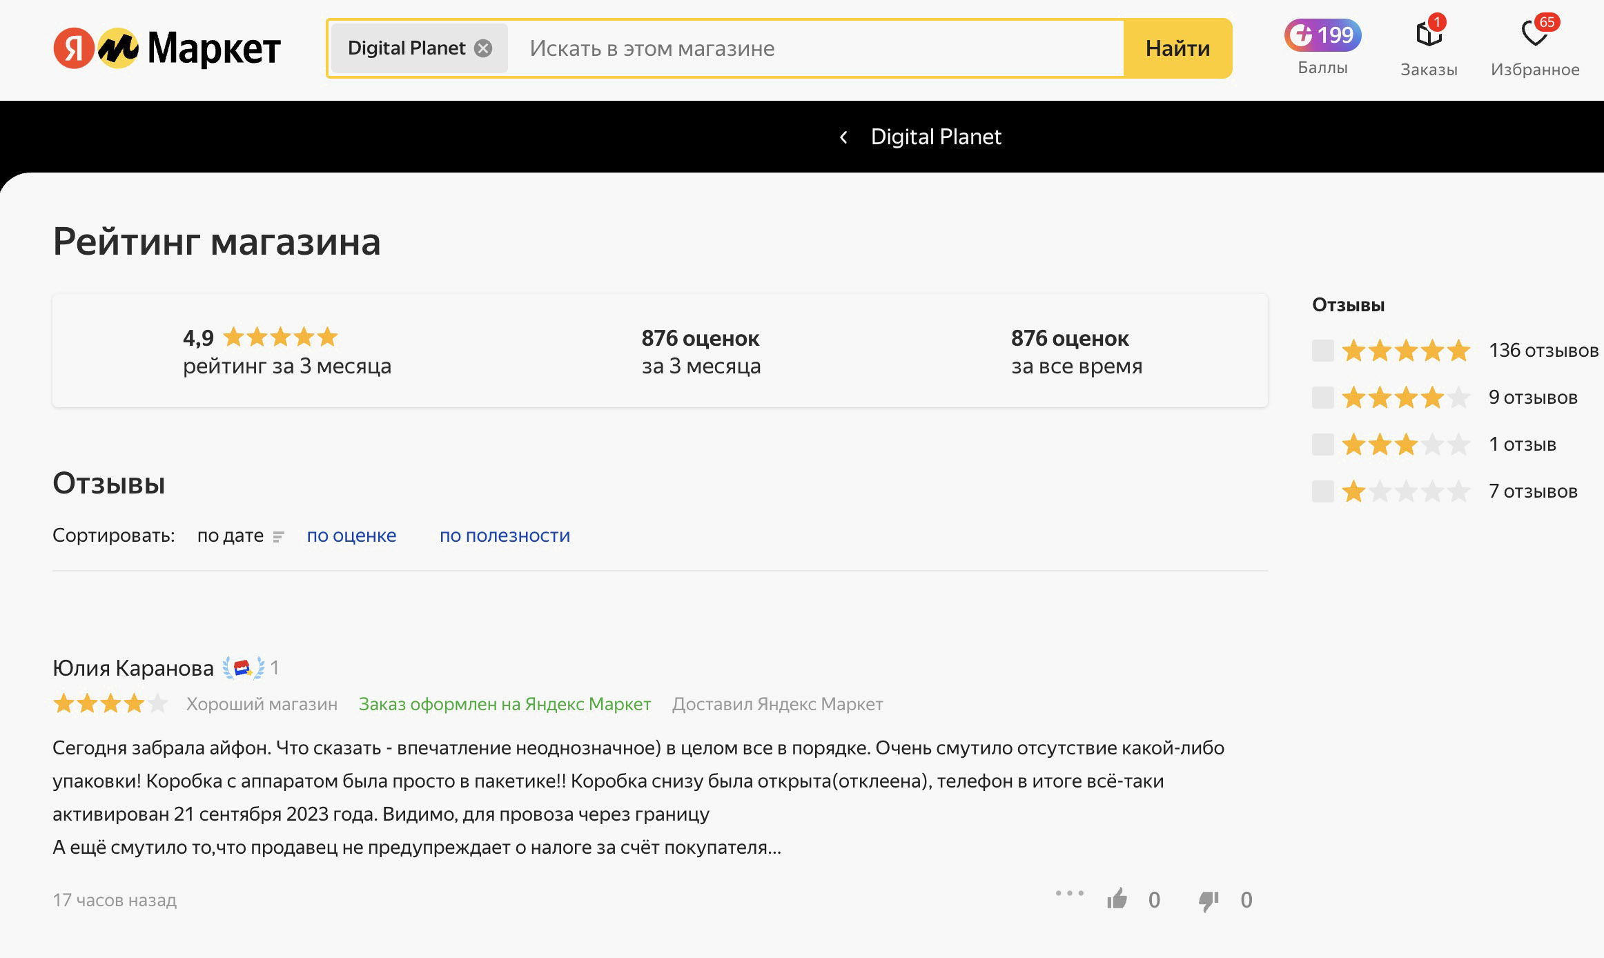1604x958 pixels.
Task: Open the review's three-dot options menu
Action: click(1069, 893)
